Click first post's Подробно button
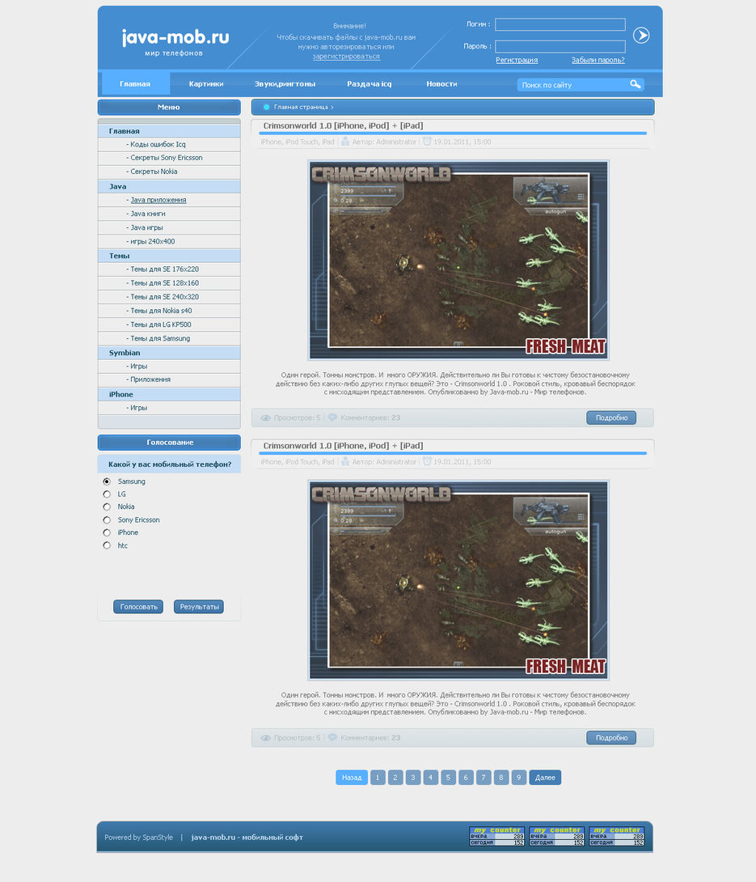 (611, 418)
